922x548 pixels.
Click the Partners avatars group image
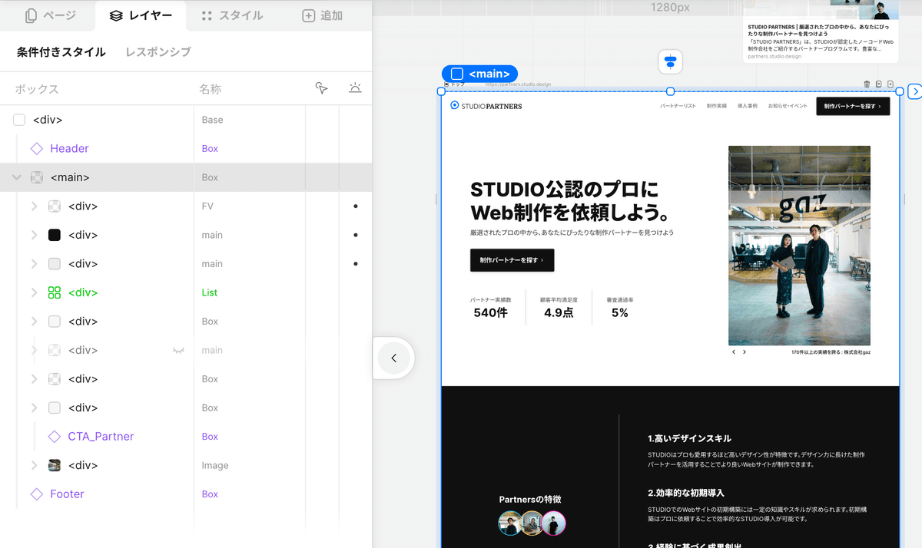click(532, 523)
